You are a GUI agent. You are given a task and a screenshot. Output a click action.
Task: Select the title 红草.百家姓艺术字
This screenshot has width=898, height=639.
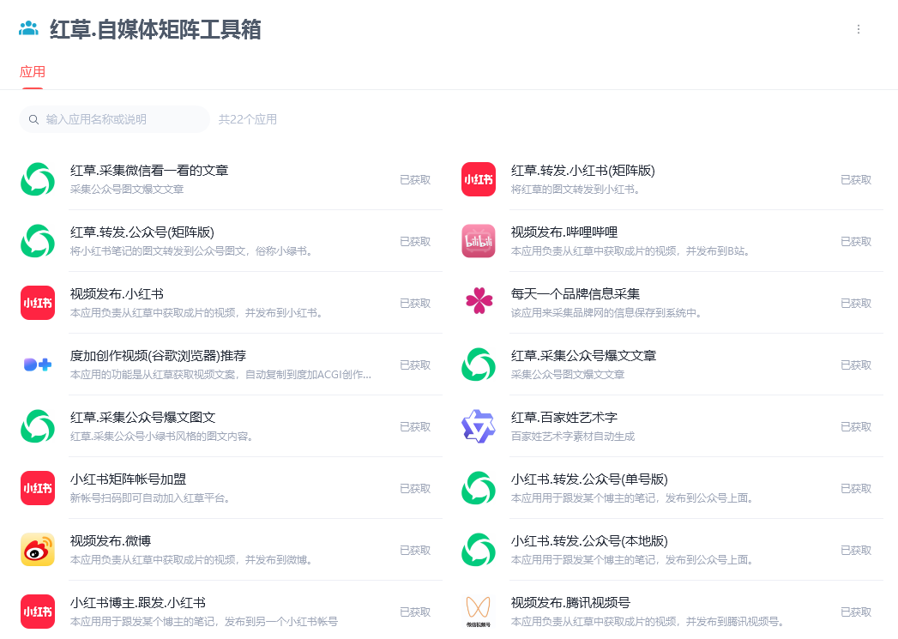click(x=564, y=418)
